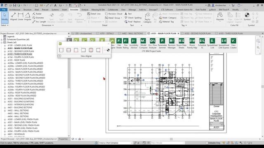Start the Detail Line tool

(94, 14)
